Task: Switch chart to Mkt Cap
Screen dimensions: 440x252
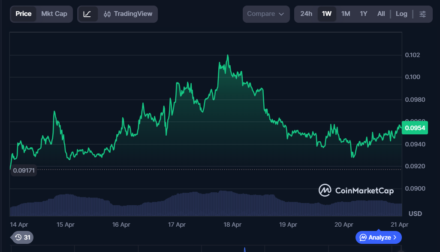Action: [x=54, y=14]
